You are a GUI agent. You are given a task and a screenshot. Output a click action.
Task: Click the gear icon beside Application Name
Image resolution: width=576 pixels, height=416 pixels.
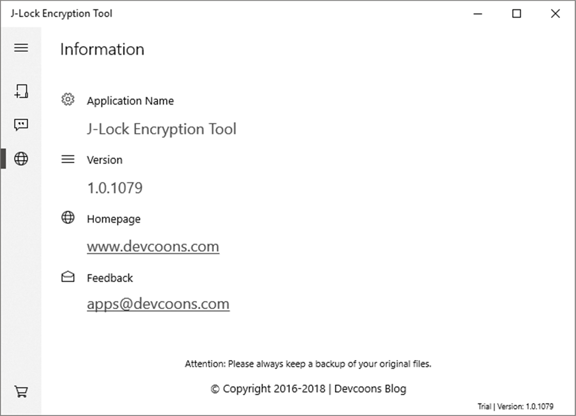(68, 100)
